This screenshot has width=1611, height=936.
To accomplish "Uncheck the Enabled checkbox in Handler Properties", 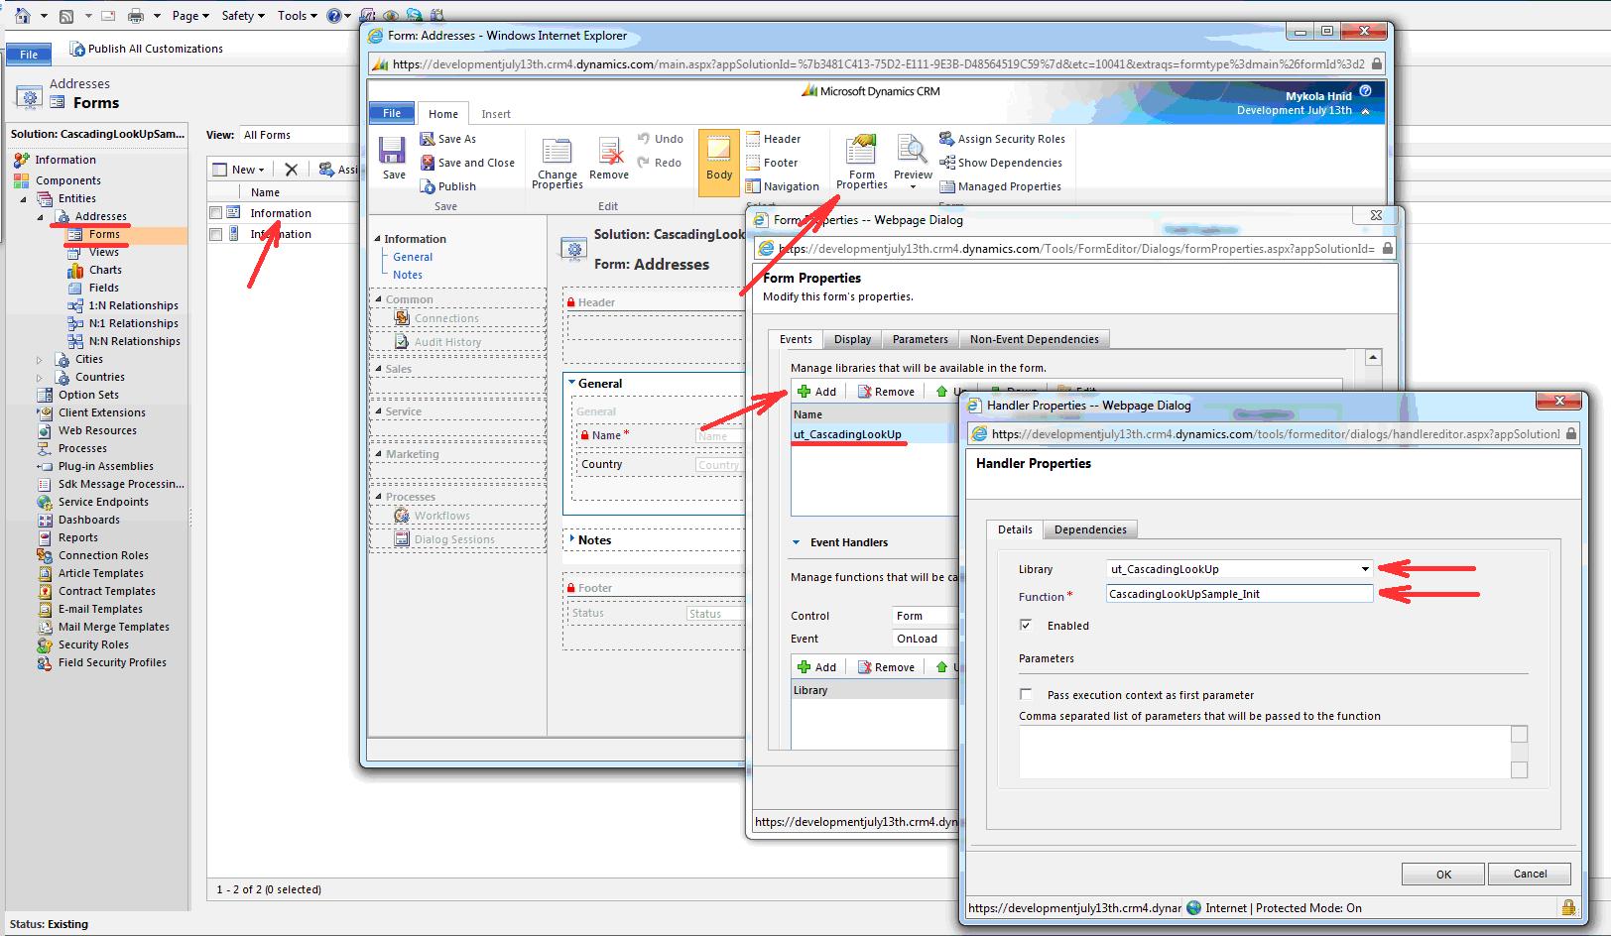I will pos(1027,625).
